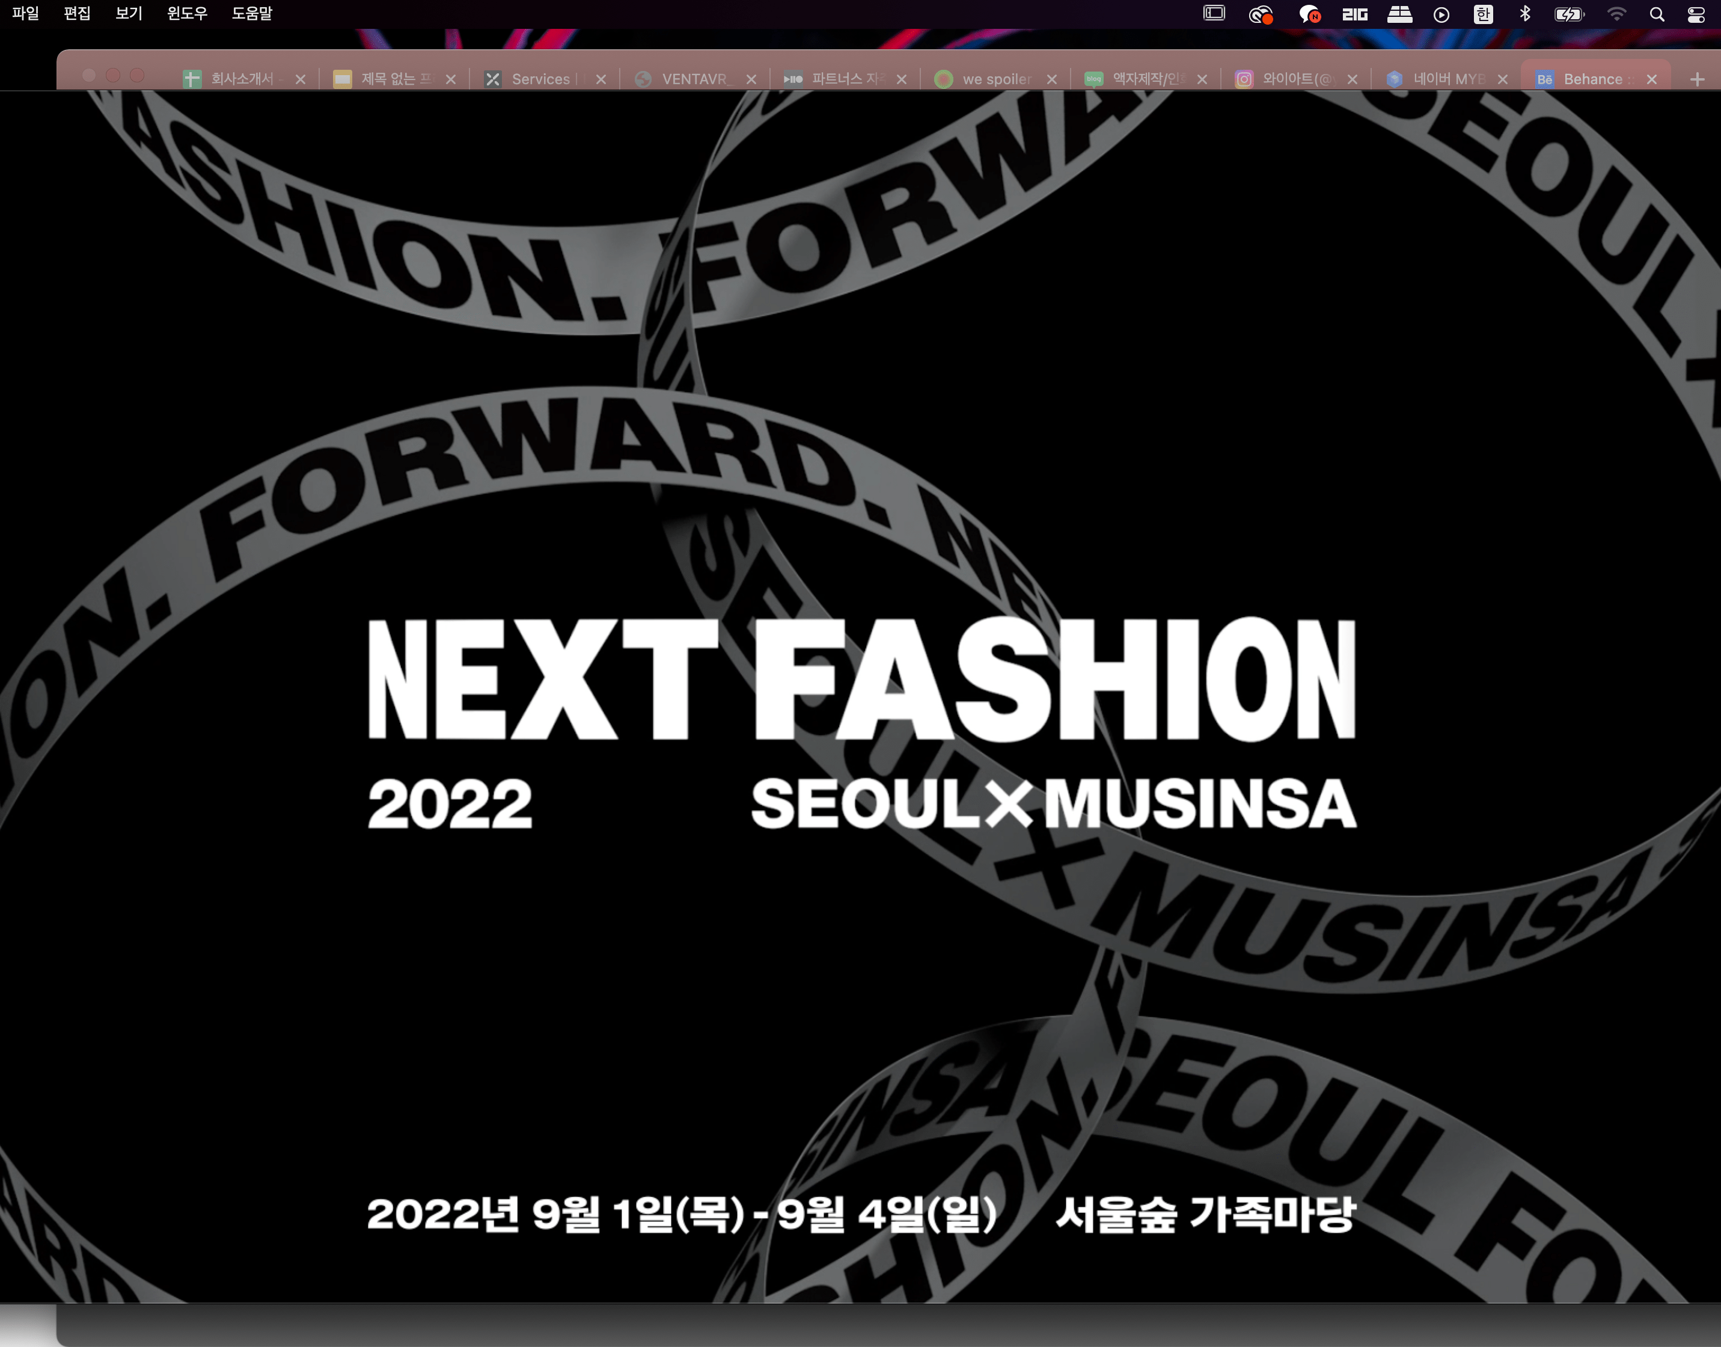Open Control Center icon

1695,14
